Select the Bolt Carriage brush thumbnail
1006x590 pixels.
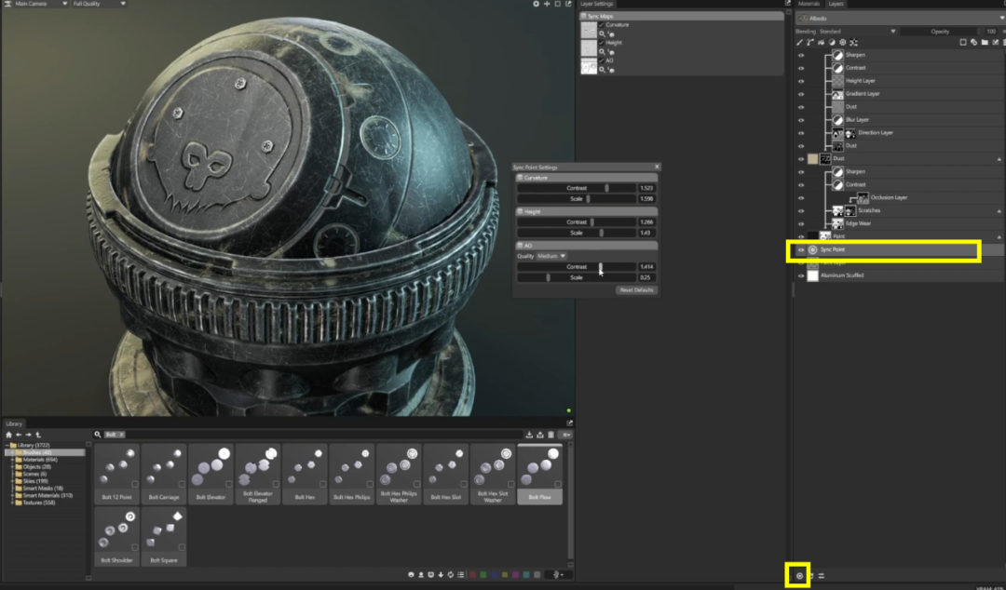(164, 474)
